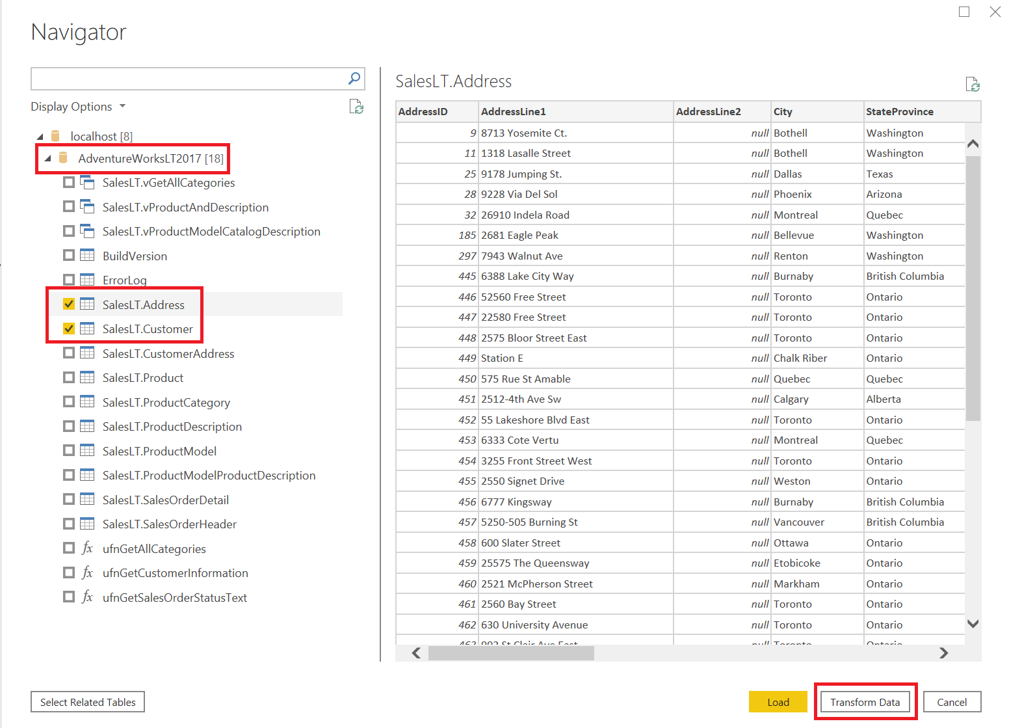Click the 'Chalk Riber' city cell
Screen dimensions: 1009x728
tap(817, 358)
